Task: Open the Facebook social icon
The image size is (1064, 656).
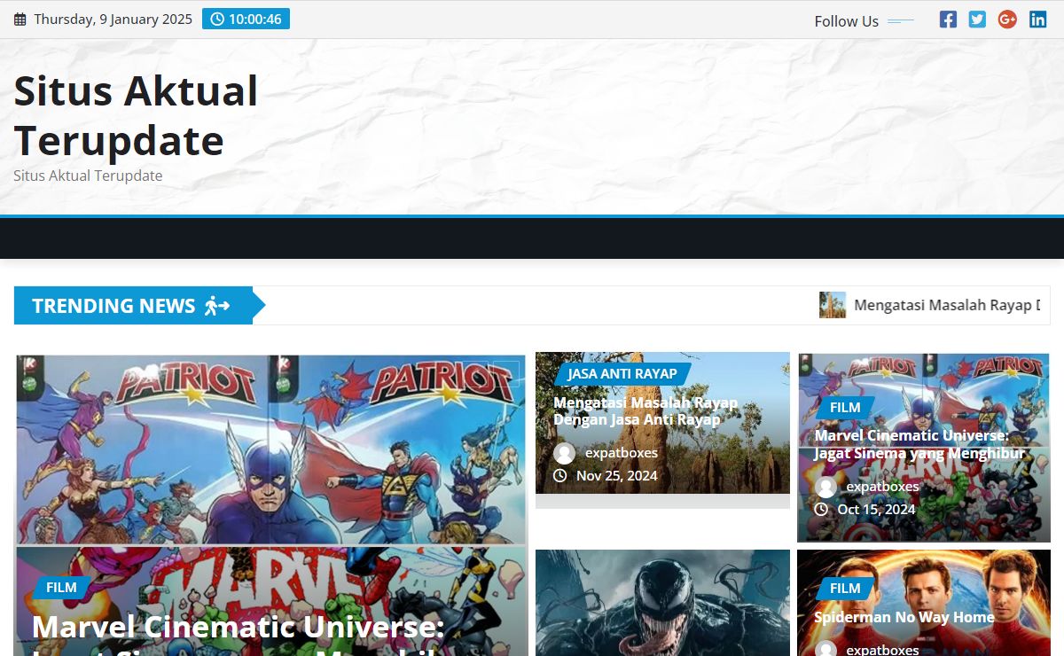Action: 948,20
